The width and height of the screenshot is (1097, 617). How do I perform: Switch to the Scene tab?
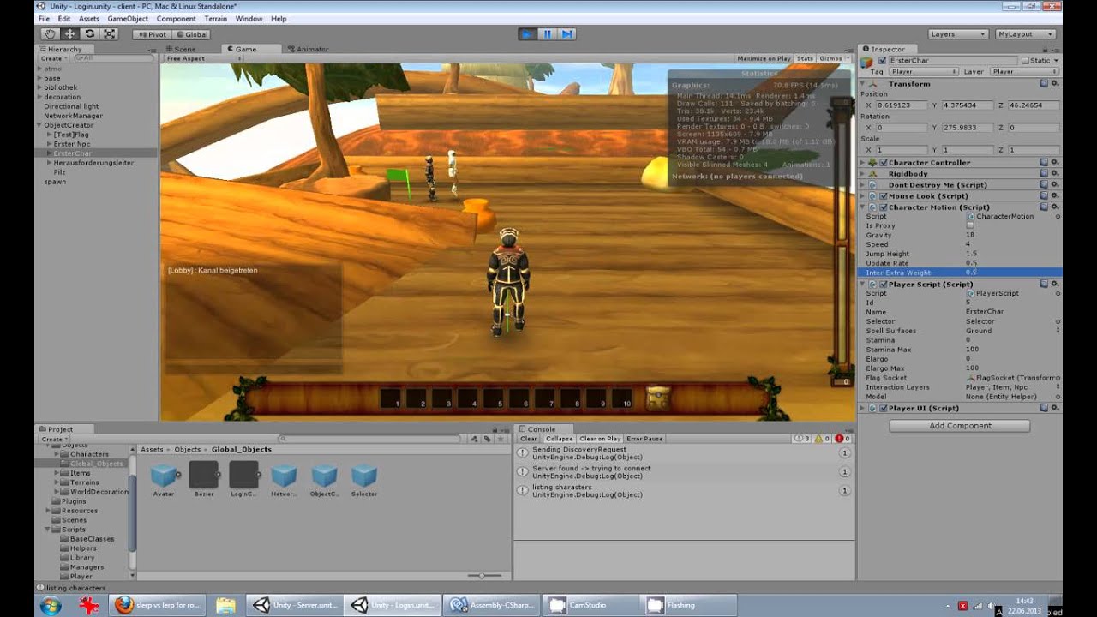181,49
